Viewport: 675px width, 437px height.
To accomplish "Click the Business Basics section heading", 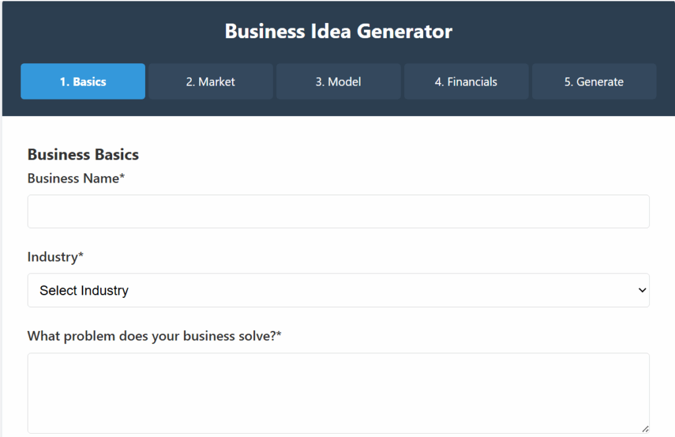I will (x=83, y=155).
